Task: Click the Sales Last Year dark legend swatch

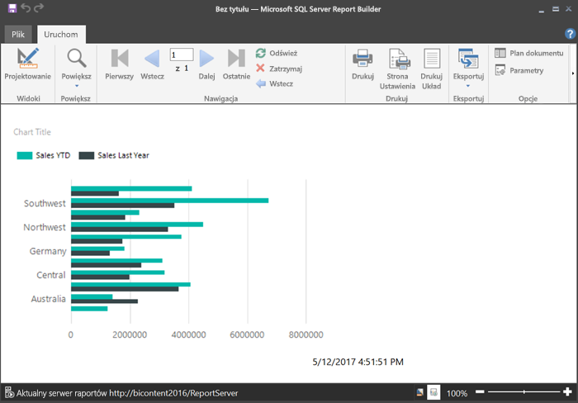Action: coord(87,155)
